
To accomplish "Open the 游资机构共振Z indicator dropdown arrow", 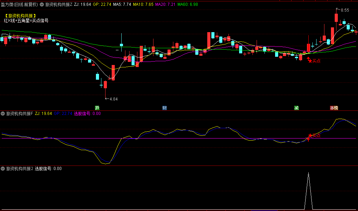I will pos(42,4).
